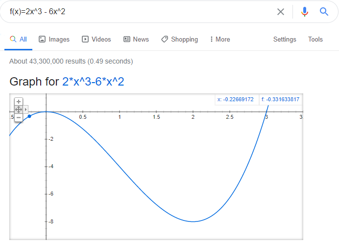The height and width of the screenshot is (241, 339).
Task: Zoom out on the graph
Action: pos(19,117)
